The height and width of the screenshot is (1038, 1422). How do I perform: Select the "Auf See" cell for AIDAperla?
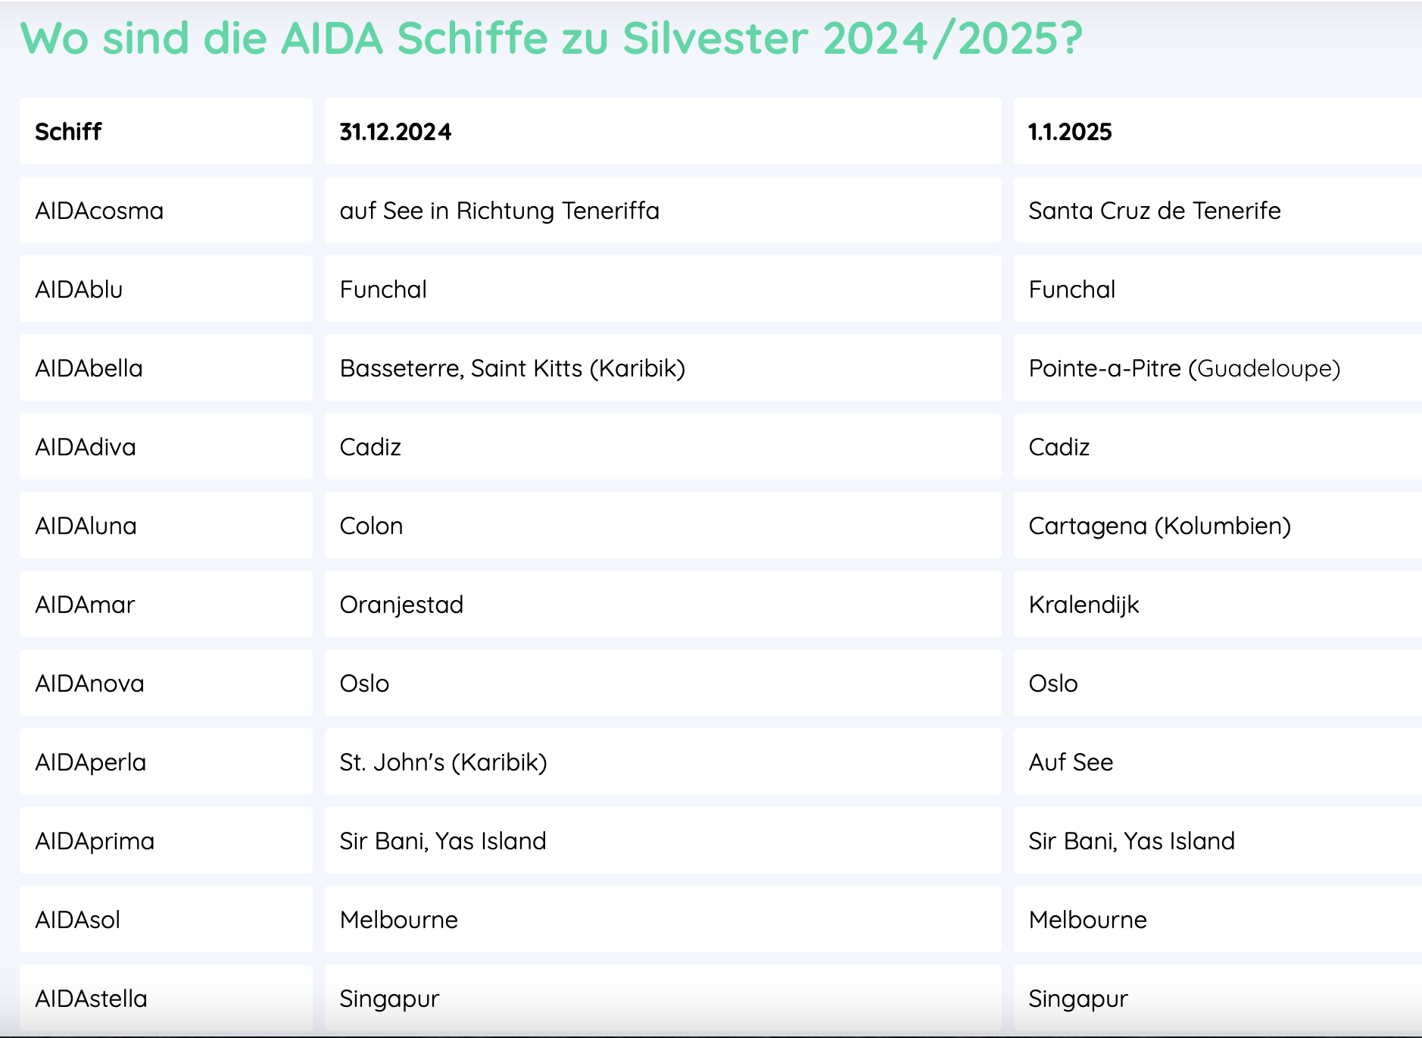(x=1071, y=762)
